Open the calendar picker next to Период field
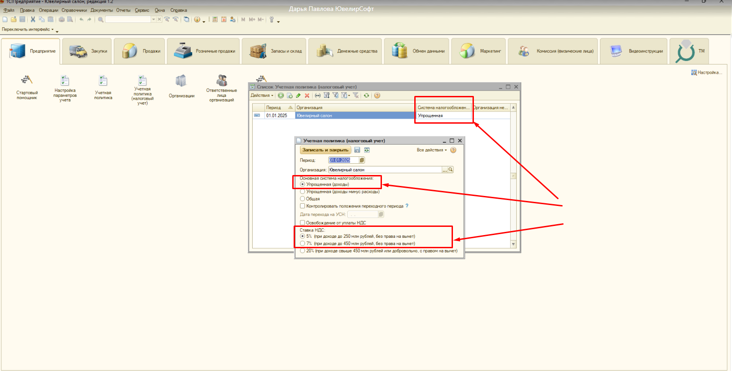 coord(362,160)
